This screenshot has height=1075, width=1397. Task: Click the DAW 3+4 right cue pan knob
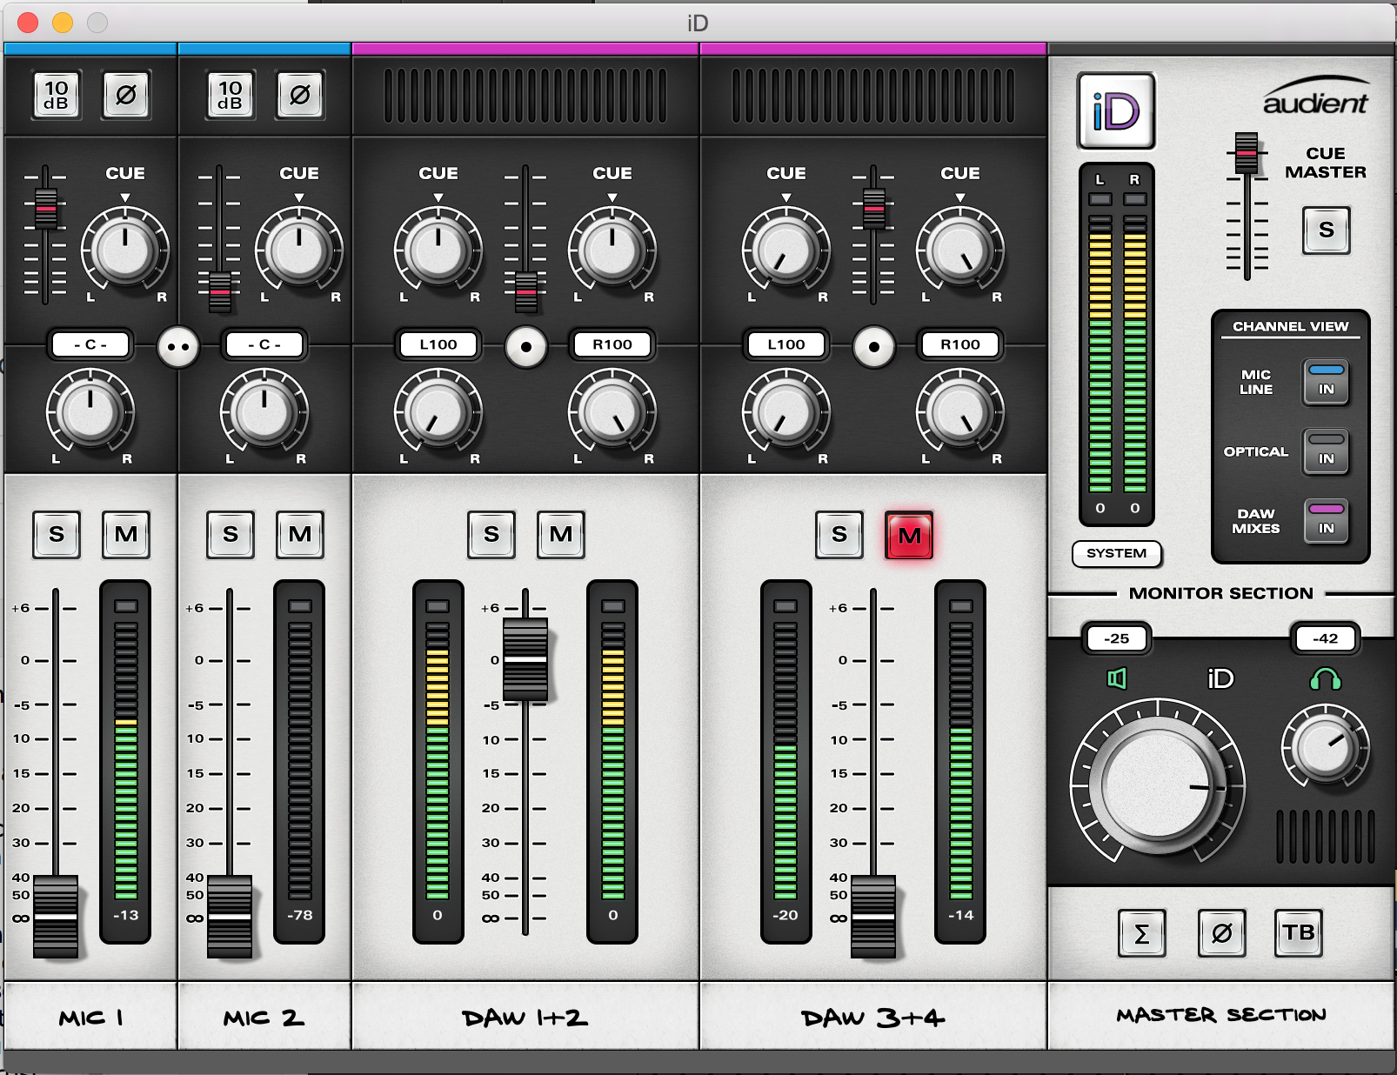coord(960,250)
